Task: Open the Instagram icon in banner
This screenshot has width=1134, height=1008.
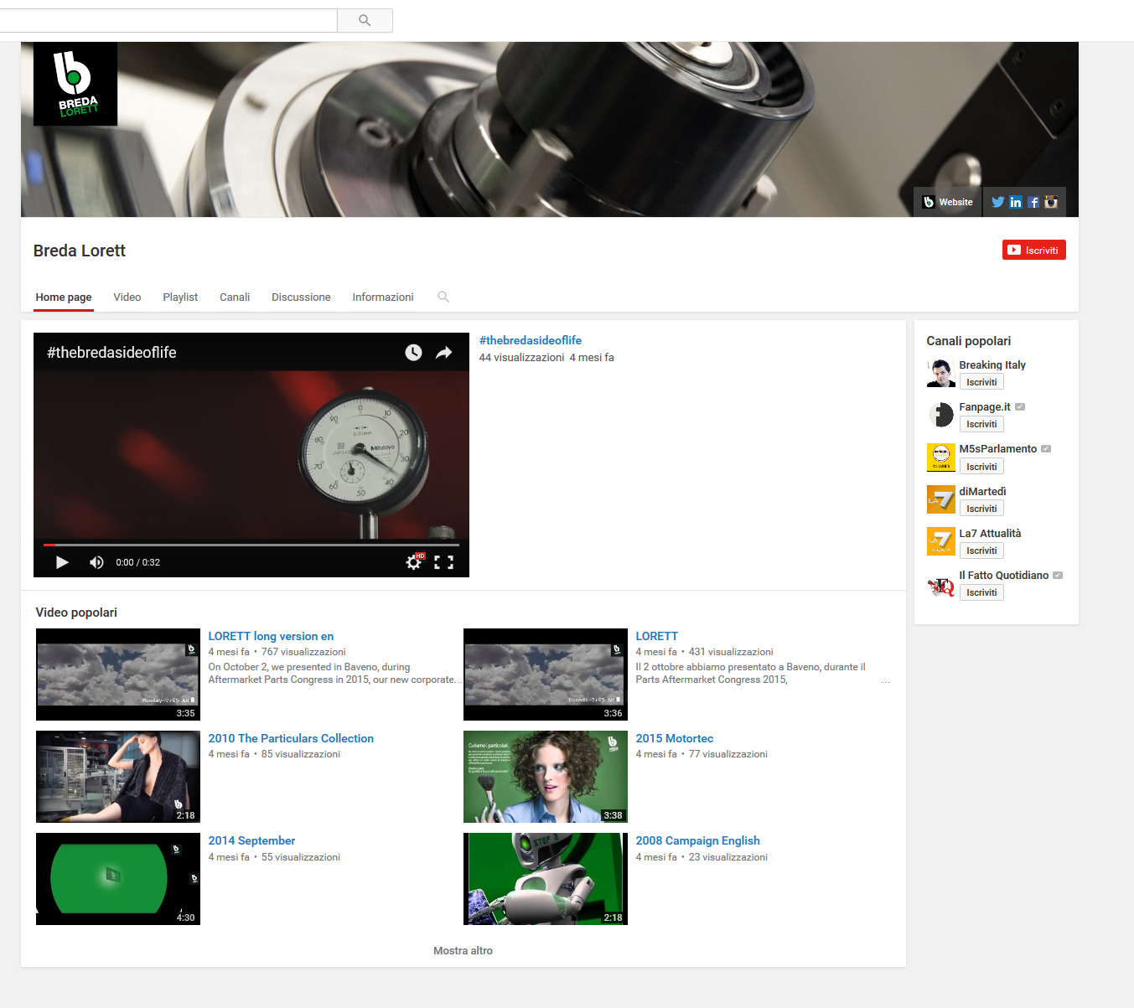Action: 1051,202
